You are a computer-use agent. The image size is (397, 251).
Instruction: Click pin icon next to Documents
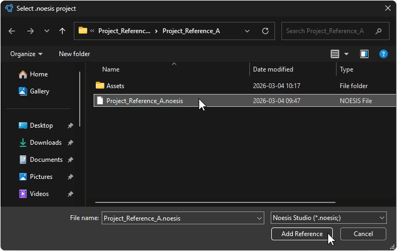[71, 160]
